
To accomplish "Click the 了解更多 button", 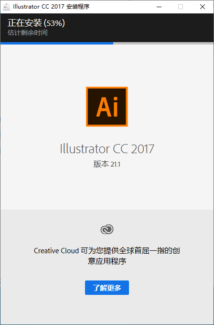I will click(107, 288).
